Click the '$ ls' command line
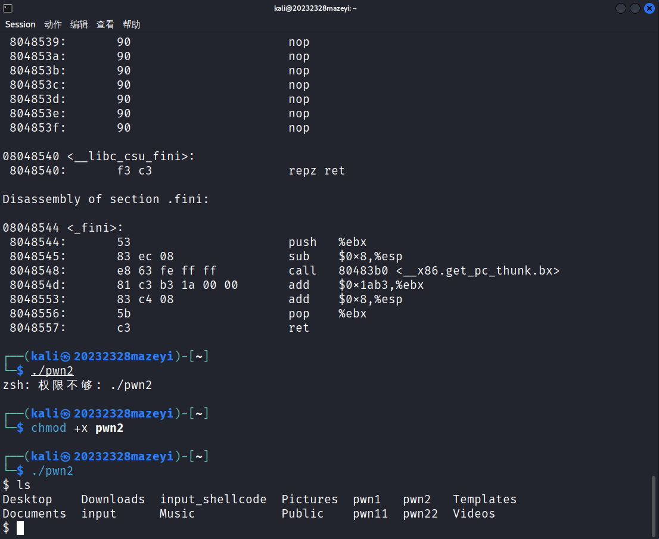659x539 pixels. coord(17,485)
